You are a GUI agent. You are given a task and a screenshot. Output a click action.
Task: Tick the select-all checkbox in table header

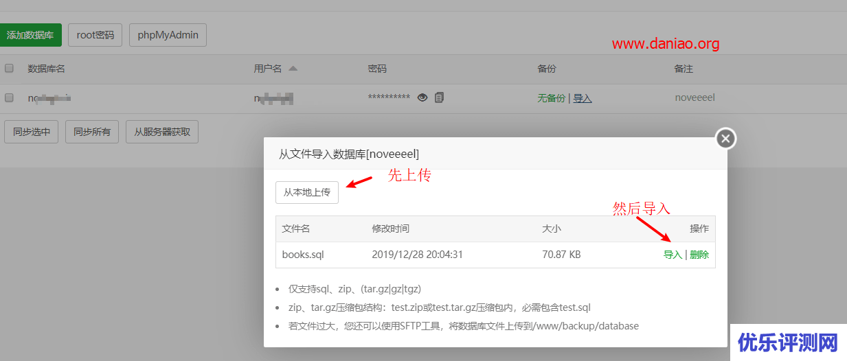click(10, 69)
